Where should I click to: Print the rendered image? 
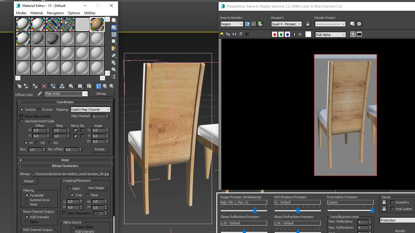click(241, 34)
